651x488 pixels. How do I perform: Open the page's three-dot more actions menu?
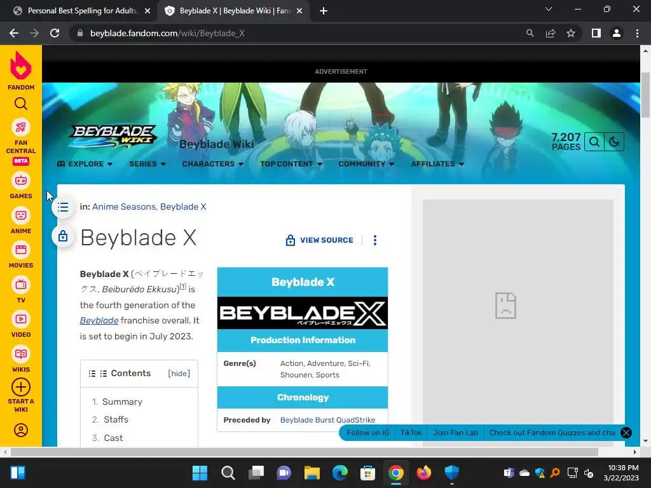click(375, 240)
